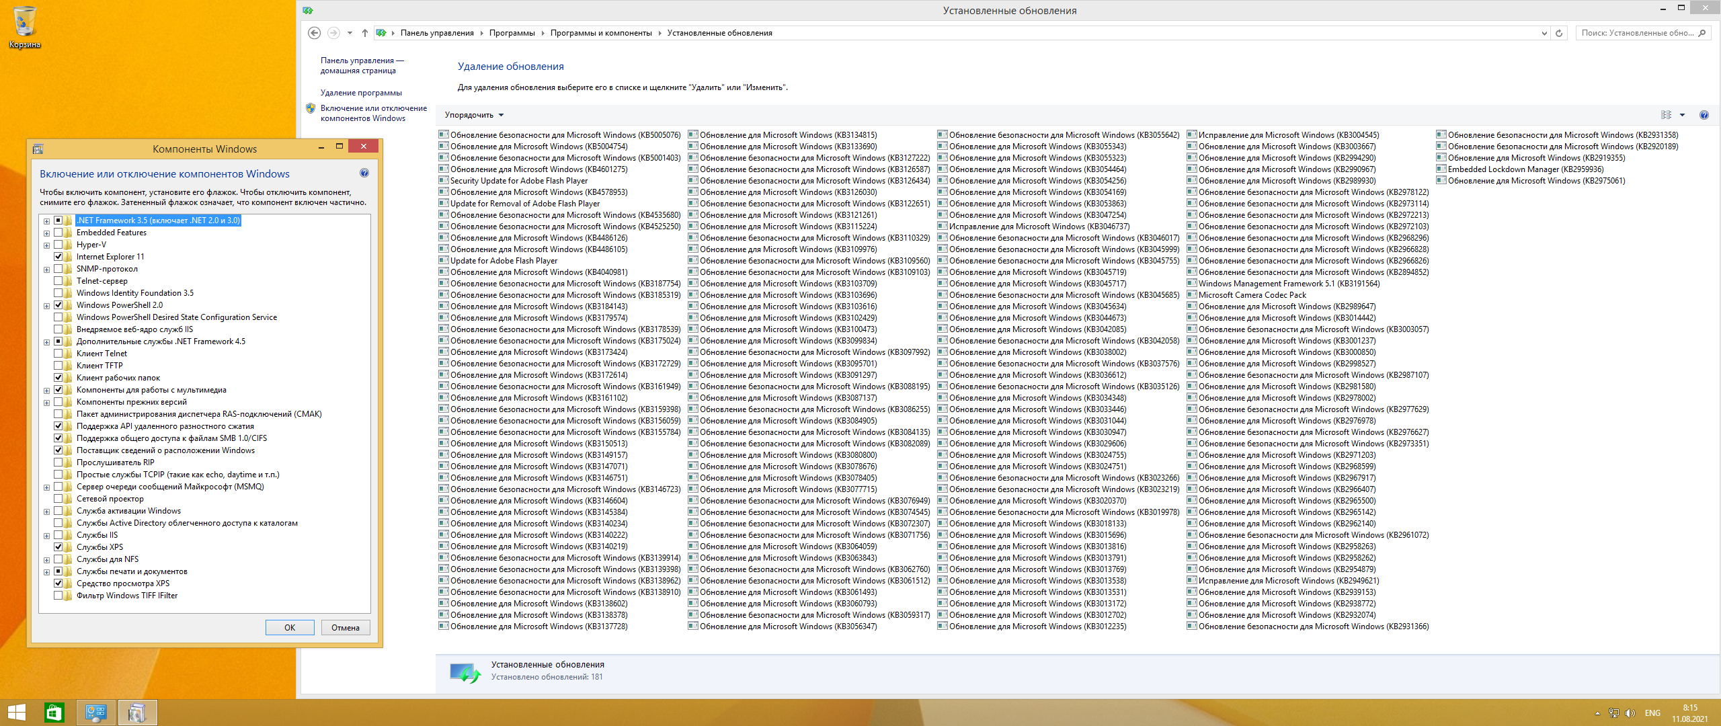Screen dimensions: 1721x726
Task: Show hidden tray icons with the arrow
Action: tap(1597, 713)
